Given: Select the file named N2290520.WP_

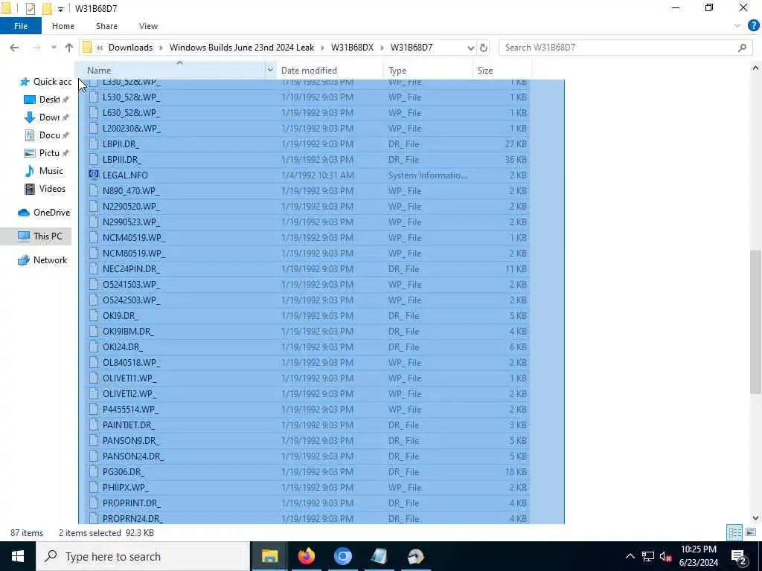Looking at the screenshot, I should 131,207.
